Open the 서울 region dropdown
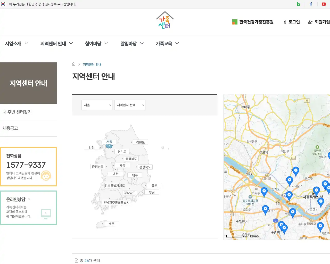Image resolution: width=330 pixels, height=264 pixels. (97, 105)
